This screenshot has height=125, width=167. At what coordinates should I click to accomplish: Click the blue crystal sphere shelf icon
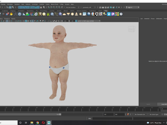tap(52, 14)
